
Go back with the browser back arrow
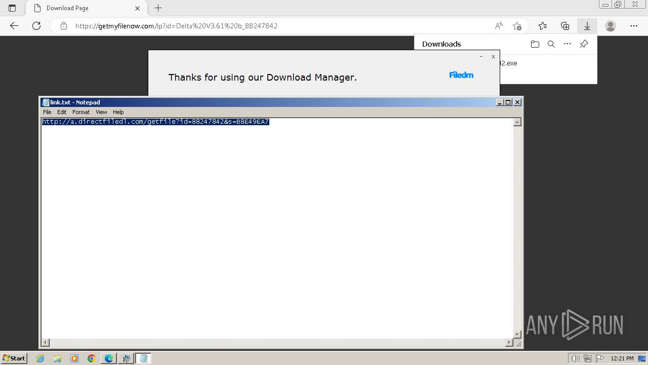pyautogui.click(x=14, y=26)
